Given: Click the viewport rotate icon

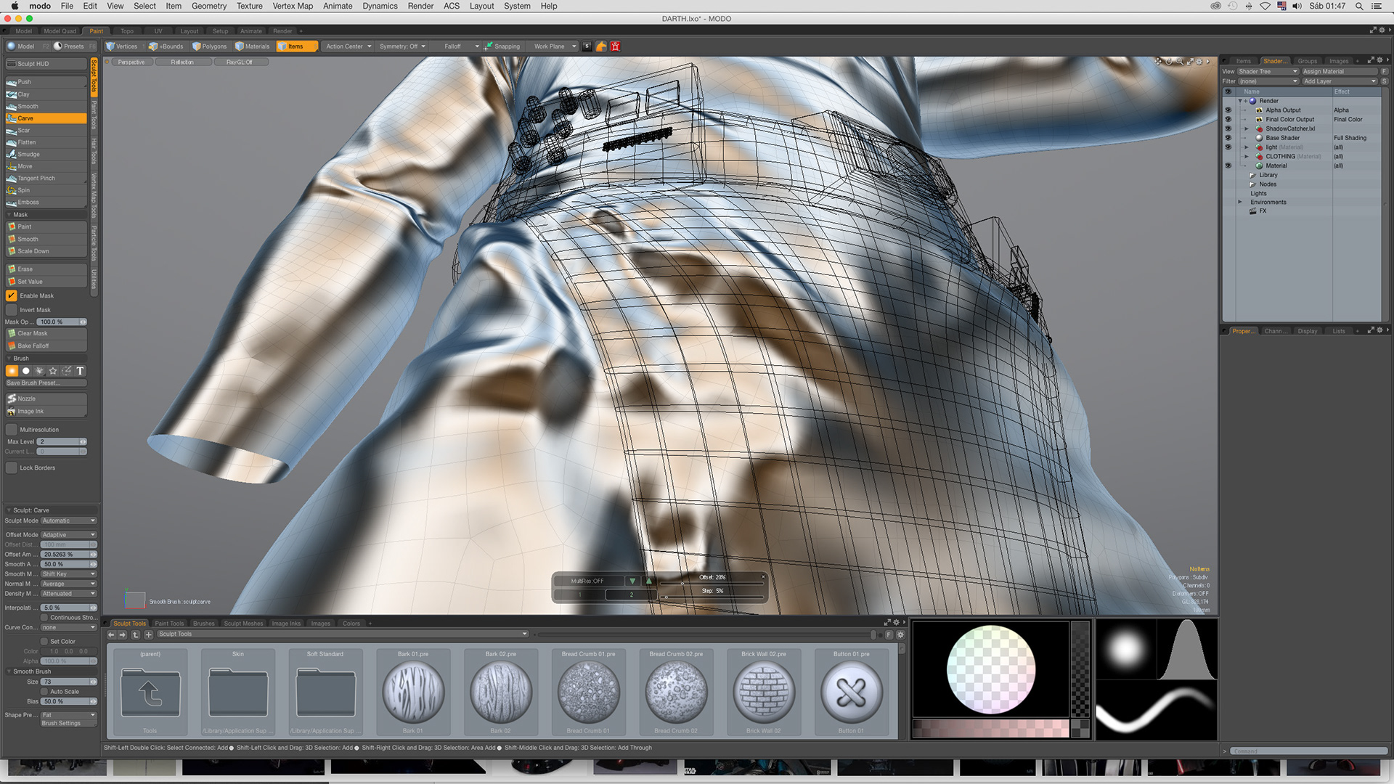Looking at the screenshot, I should coord(1169,62).
